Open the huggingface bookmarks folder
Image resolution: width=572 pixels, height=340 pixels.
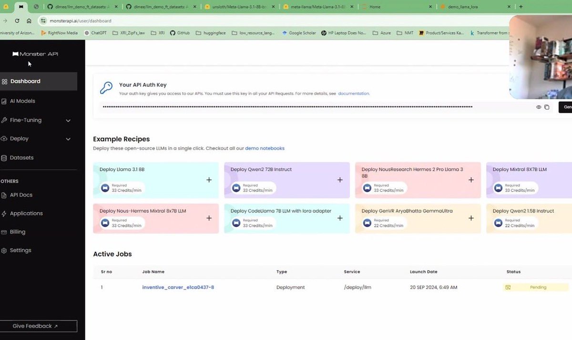(x=210, y=33)
